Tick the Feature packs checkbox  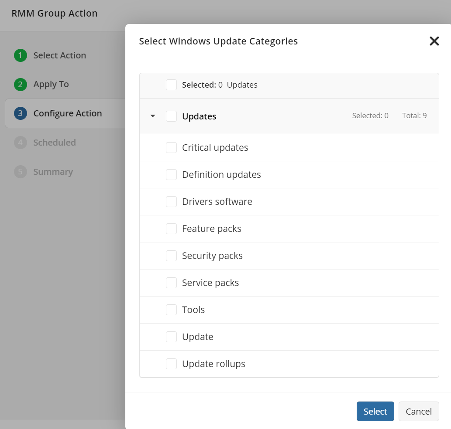coord(171,229)
